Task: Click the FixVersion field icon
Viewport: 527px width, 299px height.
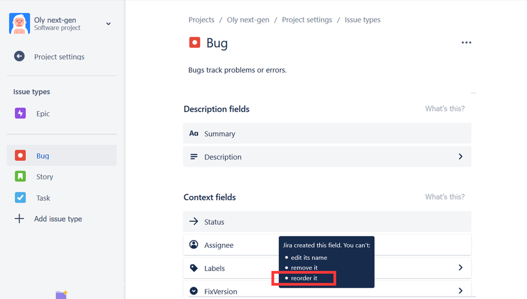Action: coord(194,291)
